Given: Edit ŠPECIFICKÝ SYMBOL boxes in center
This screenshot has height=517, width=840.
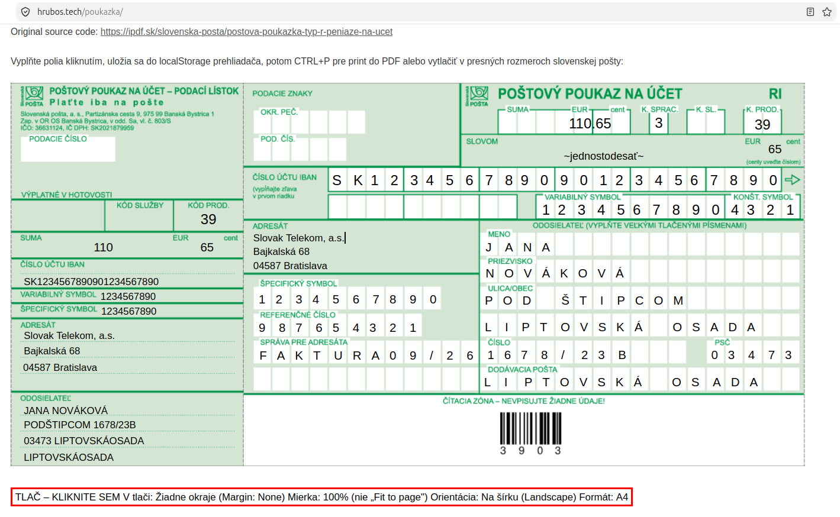Looking at the screenshot, I should click(x=347, y=299).
